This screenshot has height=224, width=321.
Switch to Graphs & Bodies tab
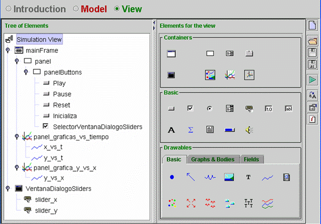point(213,159)
